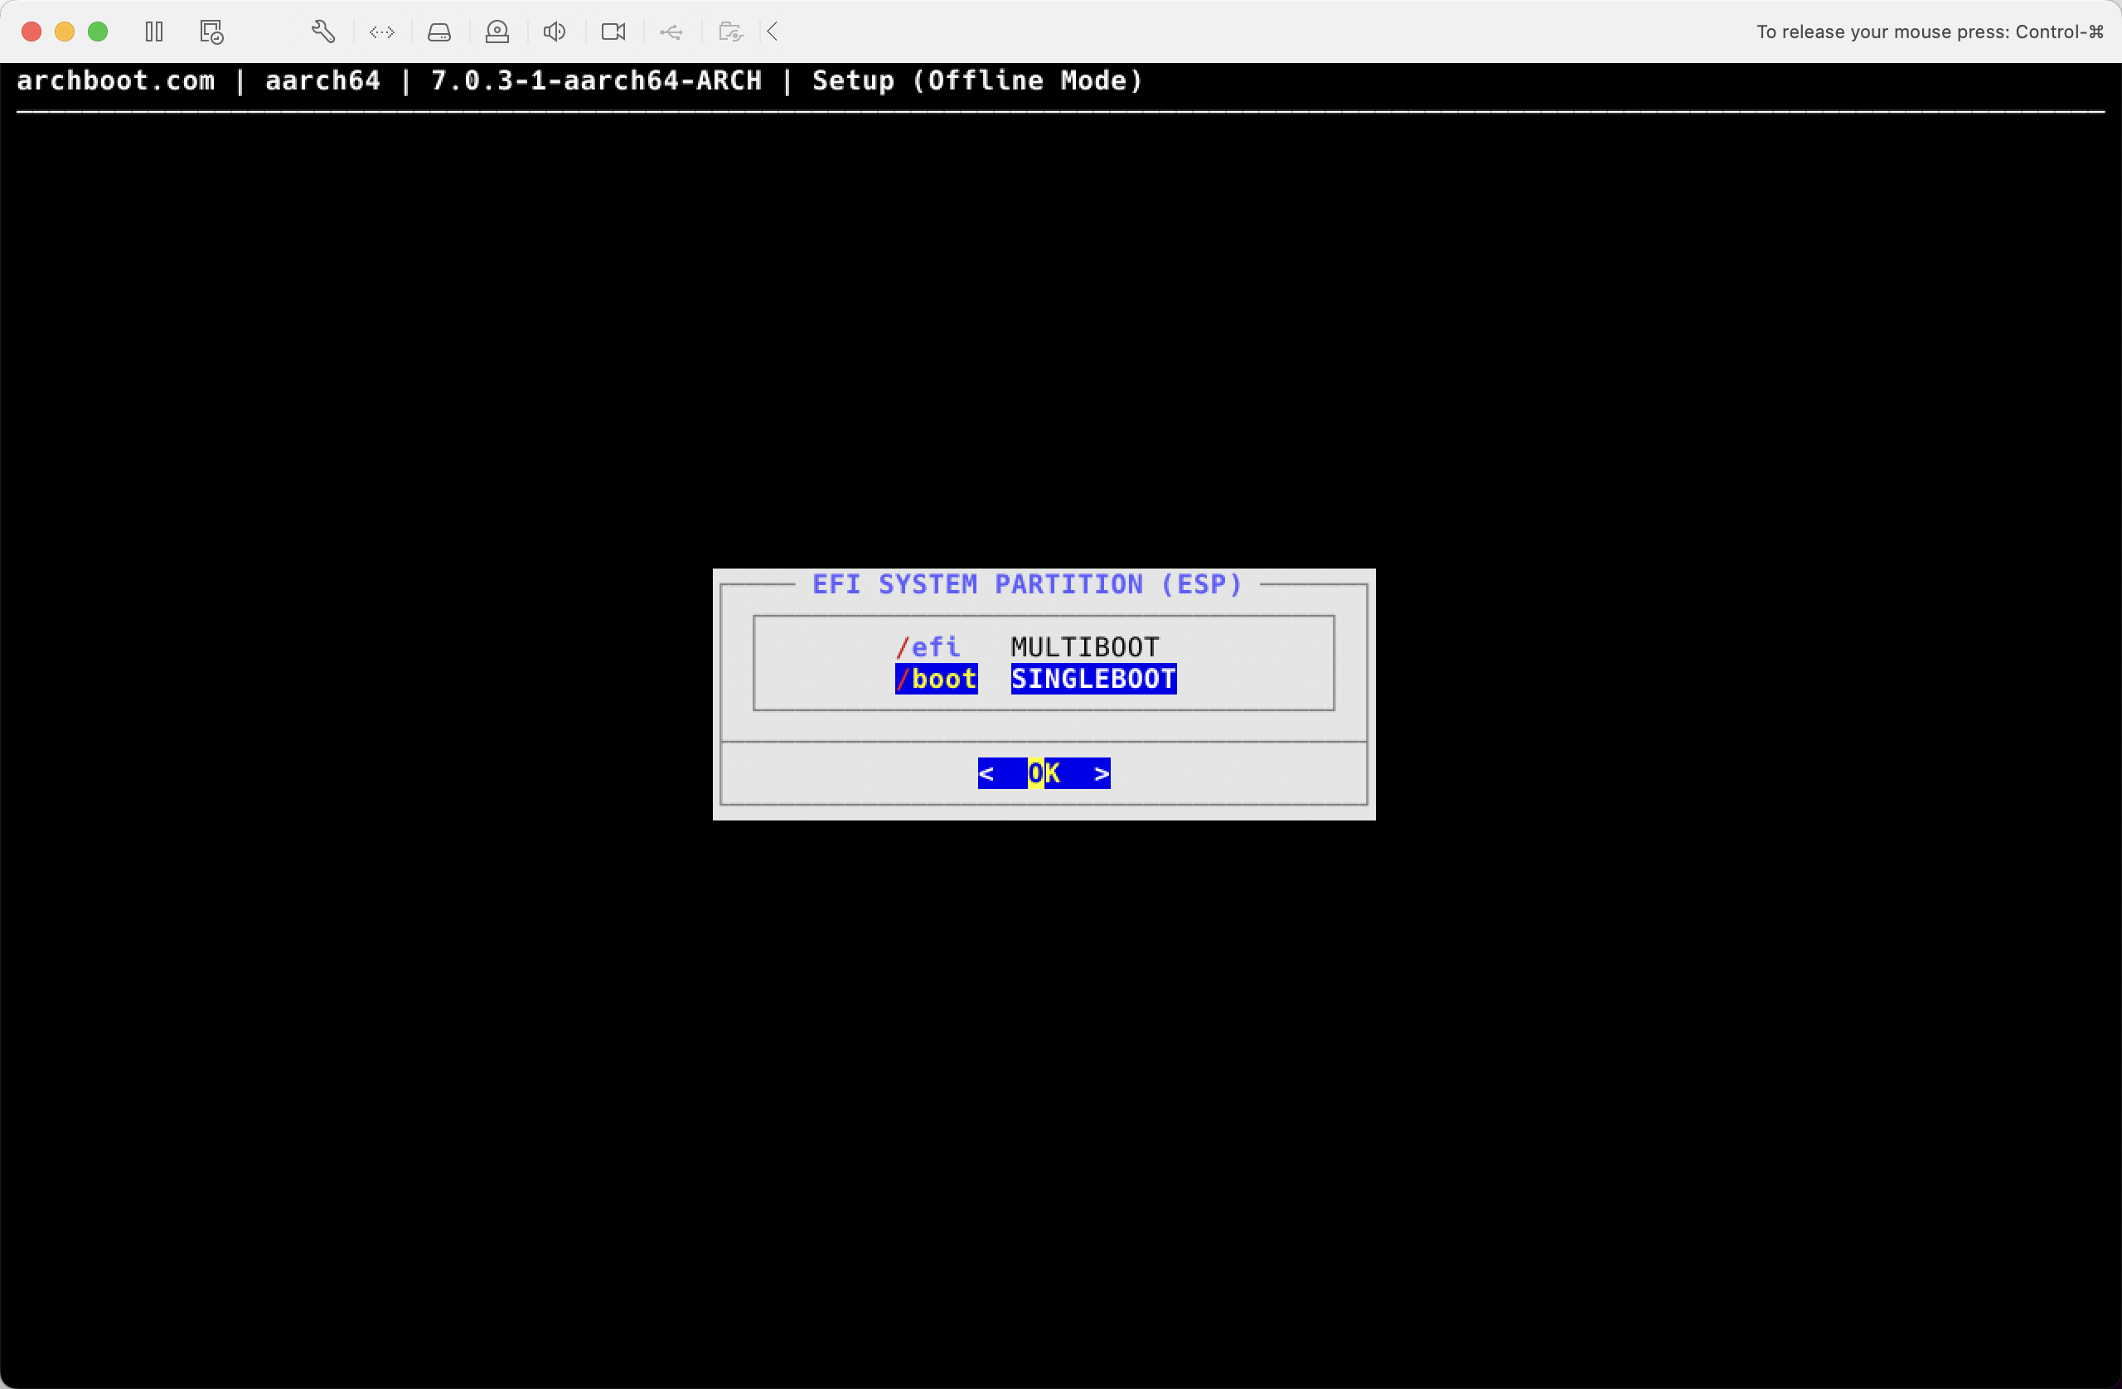Open the snapshot manager icon
Image resolution: width=2122 pixels, height=1389 pixels.
pyautogui.click(x=211, y=32)
